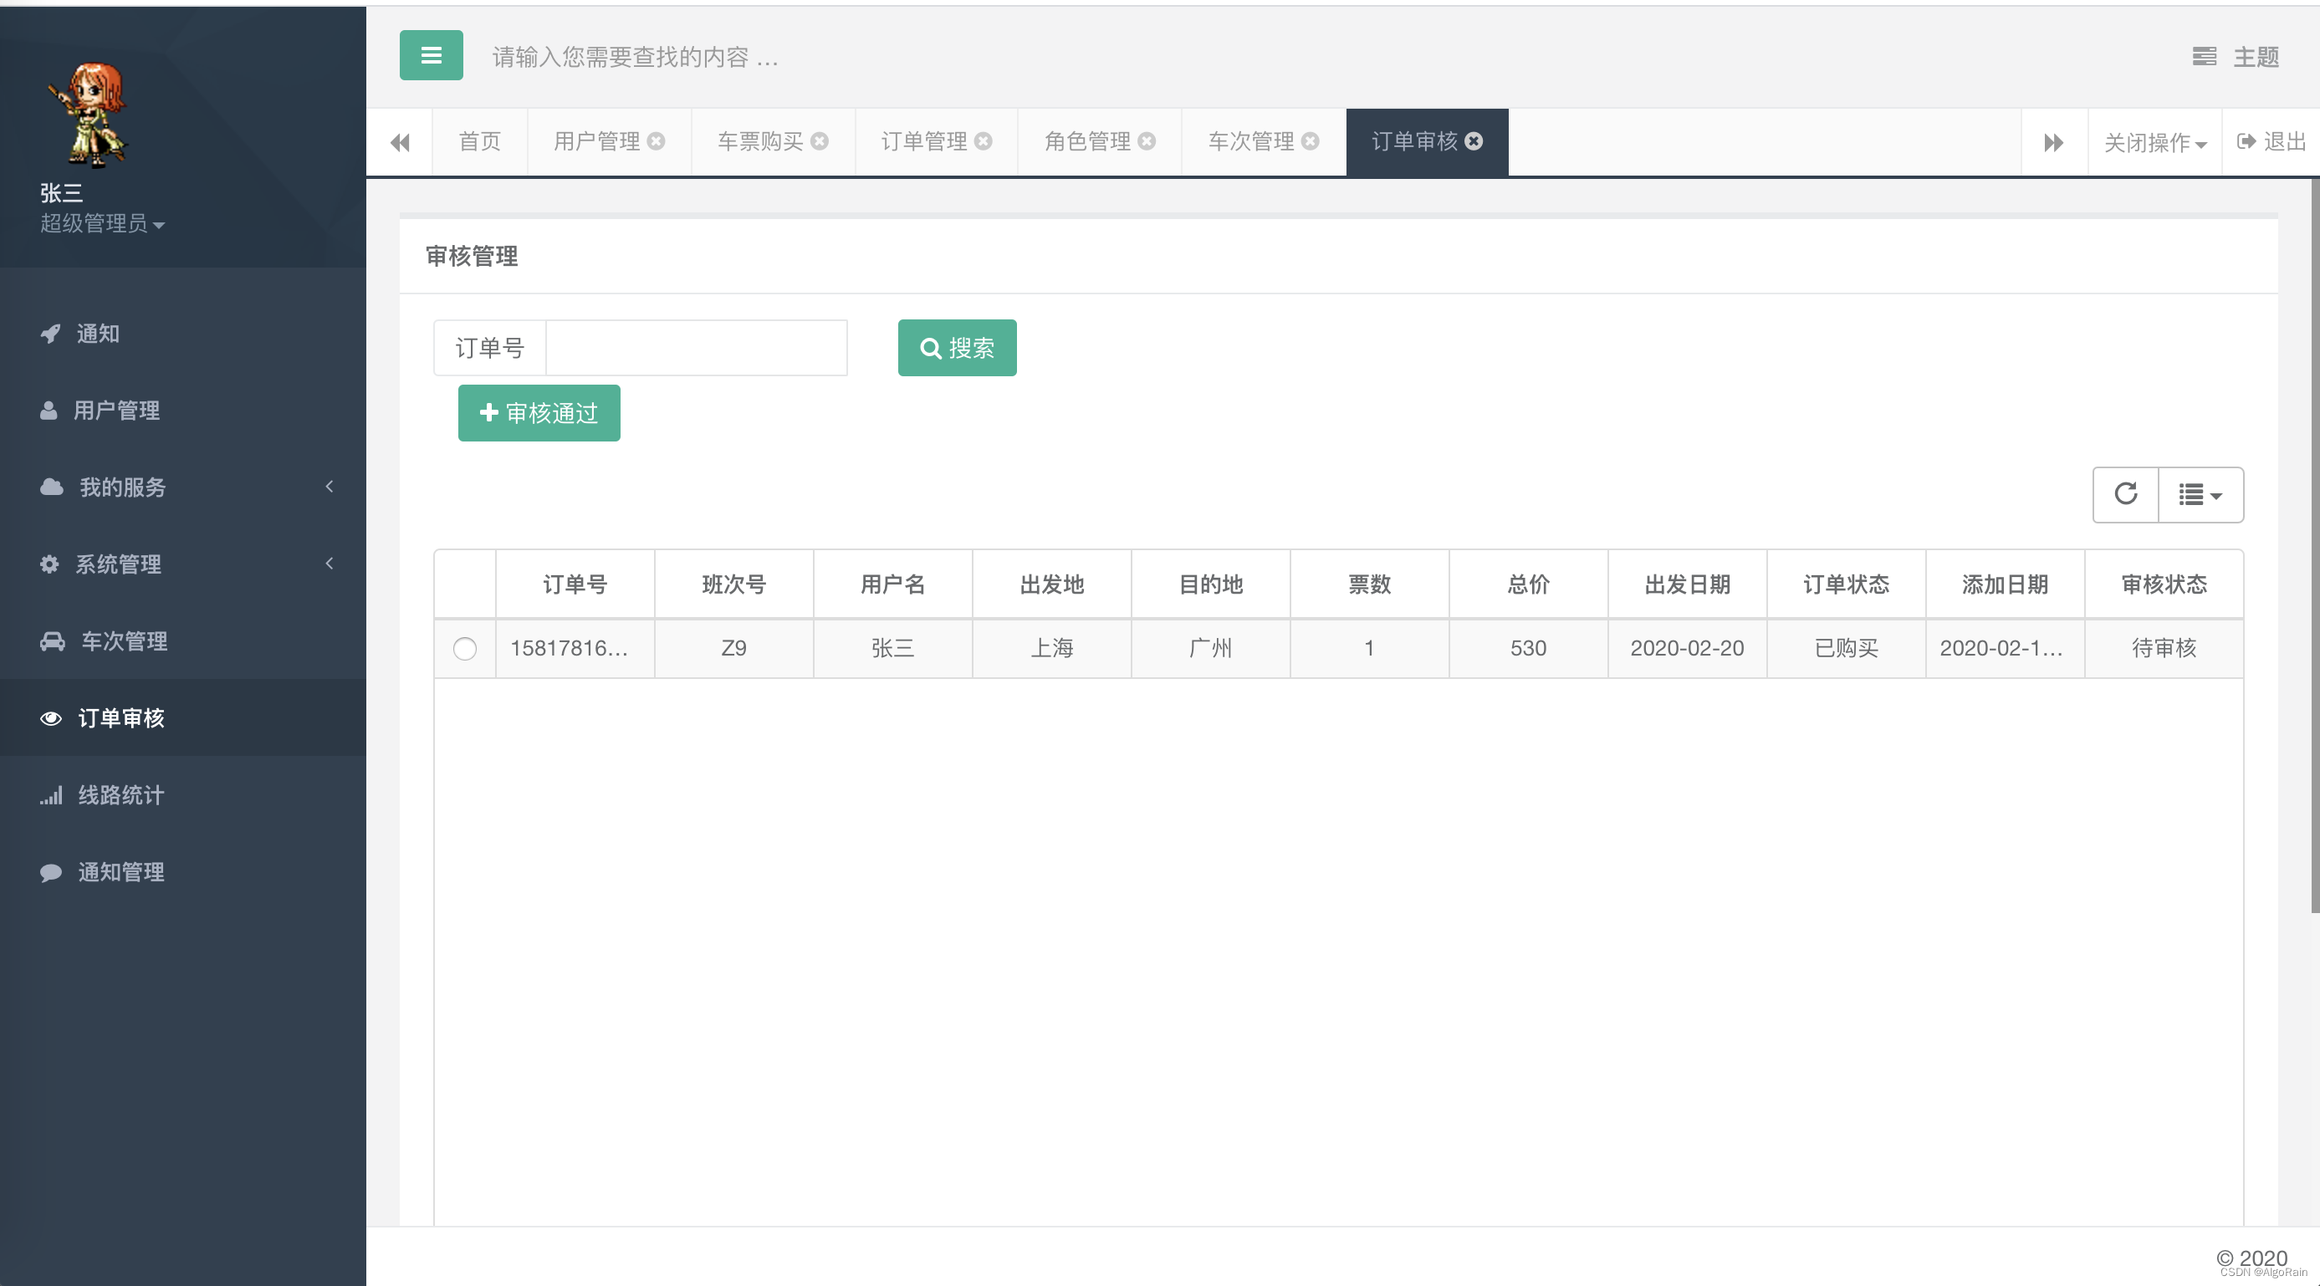
Task: Open 线路统计 from the sidebar
Action: click(x=120, y=794)
